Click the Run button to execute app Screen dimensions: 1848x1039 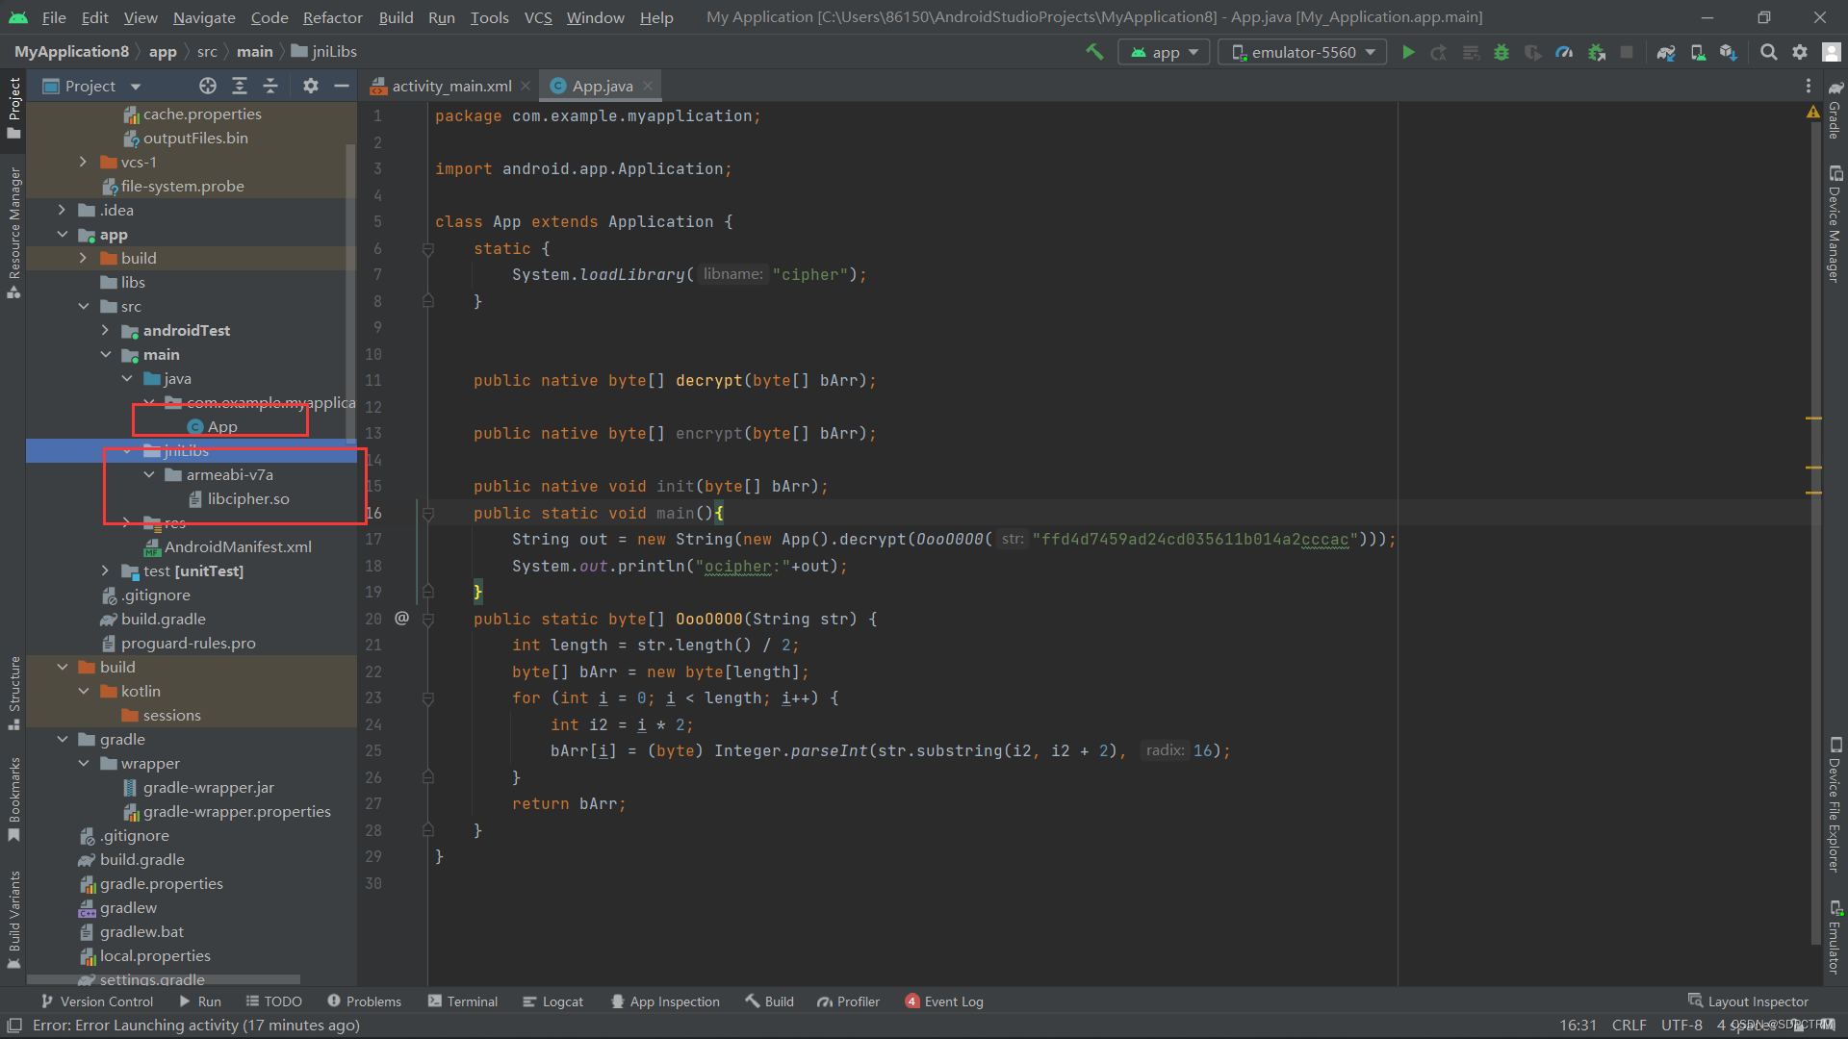click(1409, 52)
